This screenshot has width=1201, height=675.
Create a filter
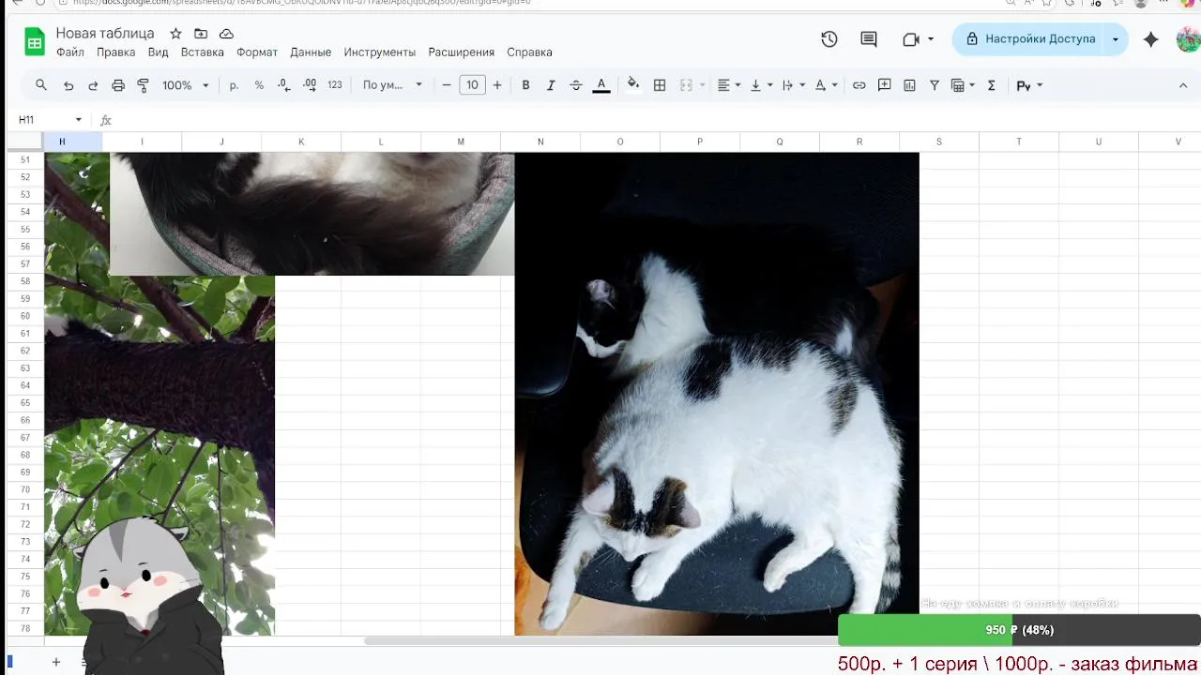(935, 85)
